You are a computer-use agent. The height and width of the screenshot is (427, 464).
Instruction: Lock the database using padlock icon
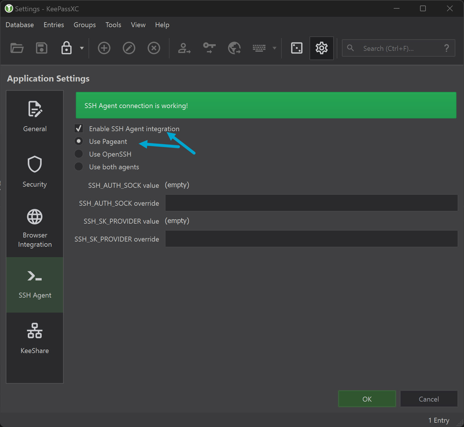click(x=66, y=48)
